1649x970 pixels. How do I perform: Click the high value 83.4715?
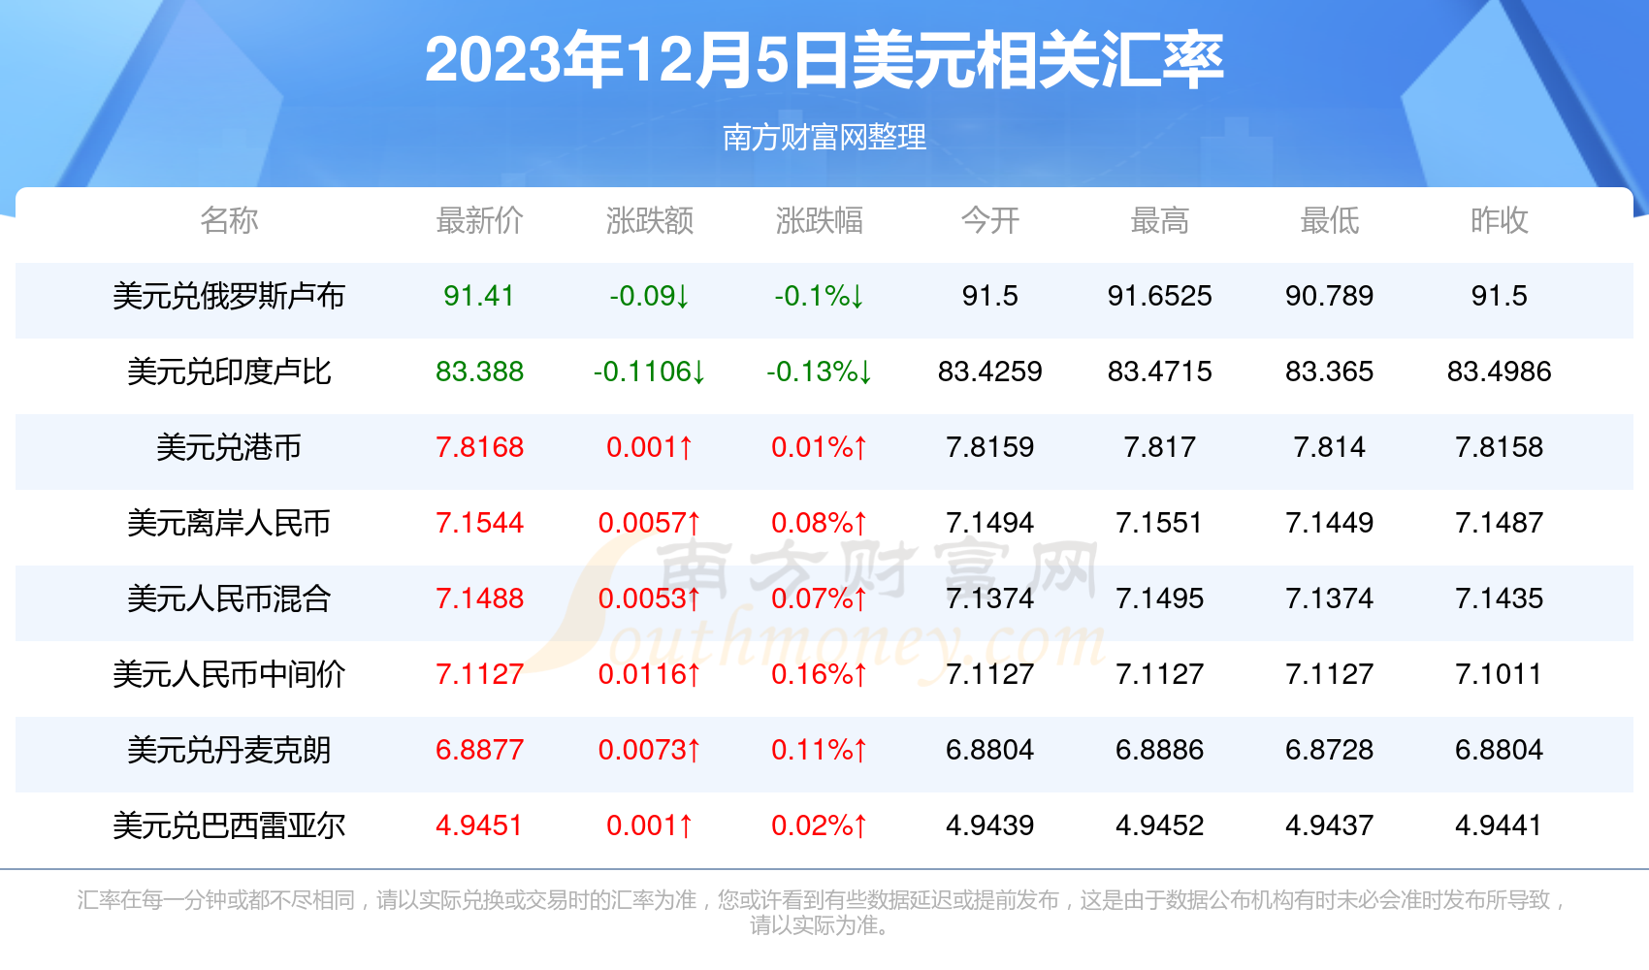[x=1160, y=372]
